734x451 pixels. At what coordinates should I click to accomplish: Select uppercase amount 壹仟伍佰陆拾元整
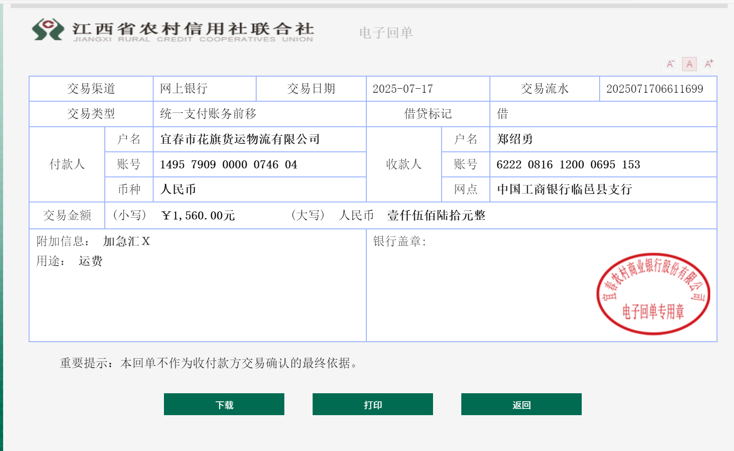click(436, 215)
